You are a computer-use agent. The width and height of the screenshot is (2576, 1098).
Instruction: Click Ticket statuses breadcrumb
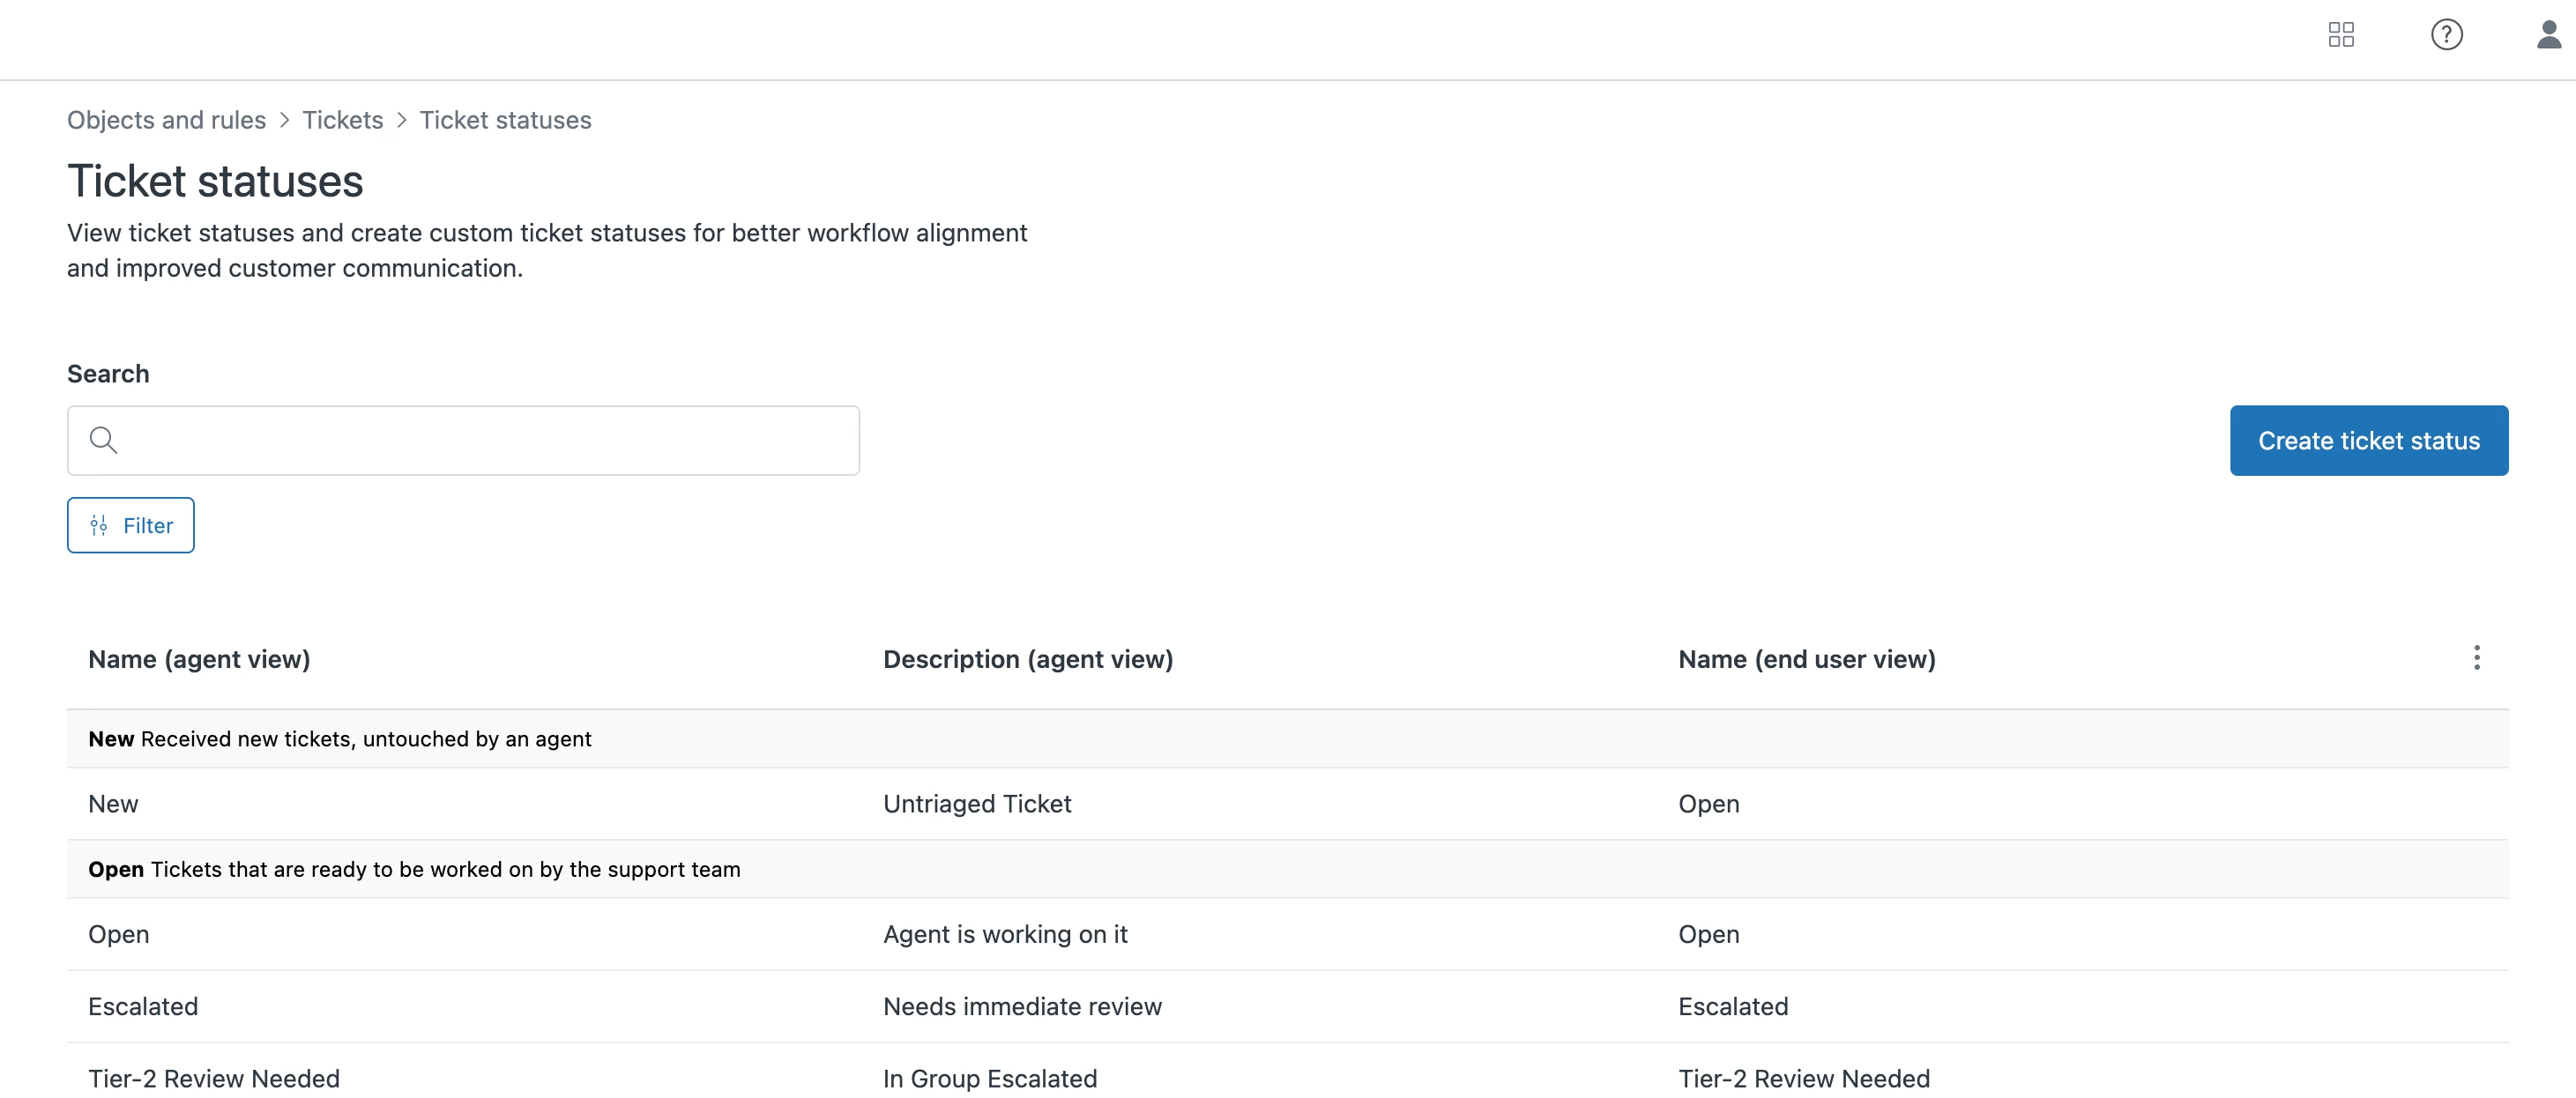point(505,120)
